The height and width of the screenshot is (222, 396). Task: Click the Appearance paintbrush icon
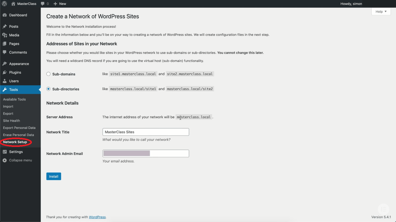click(5, 64)
